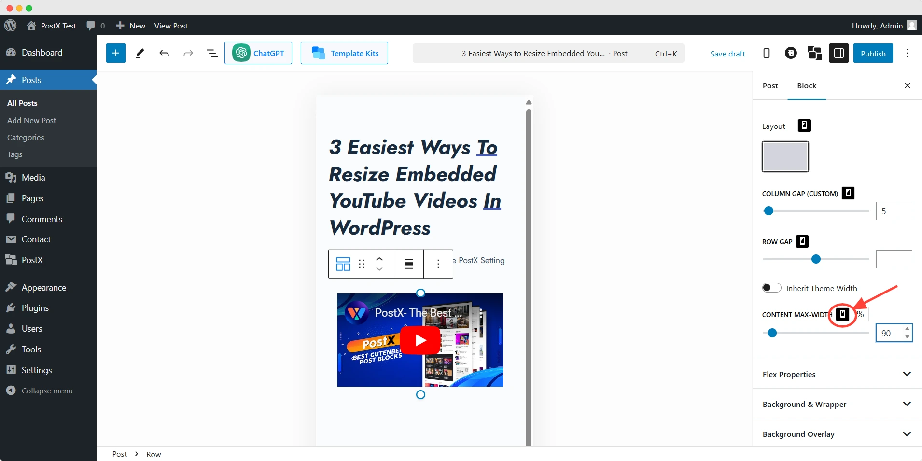This screenshot has width=922, height=461.
Task: Undo the last change
Action: (164, 53)
